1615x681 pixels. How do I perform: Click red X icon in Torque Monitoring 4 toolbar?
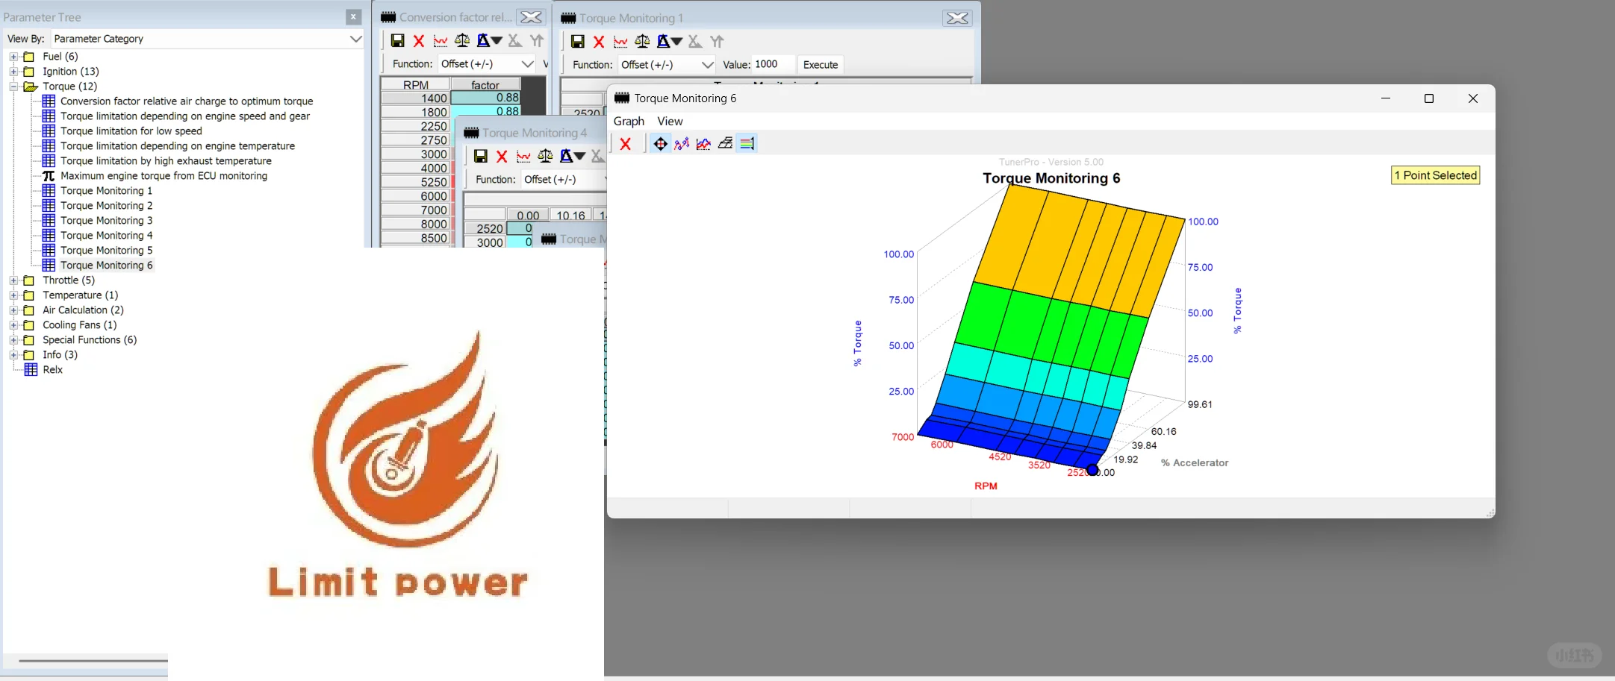tap(502, 156)
